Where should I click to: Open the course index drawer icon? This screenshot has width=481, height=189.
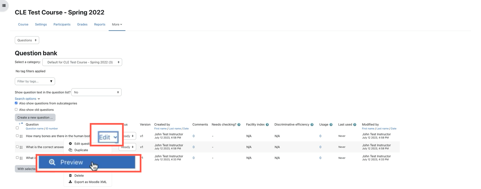[x=4, y=6]
